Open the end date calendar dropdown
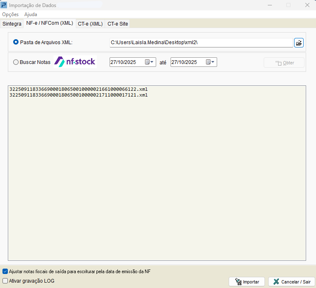This screenshot has height=288, width=316. click(x=211, y=62)
